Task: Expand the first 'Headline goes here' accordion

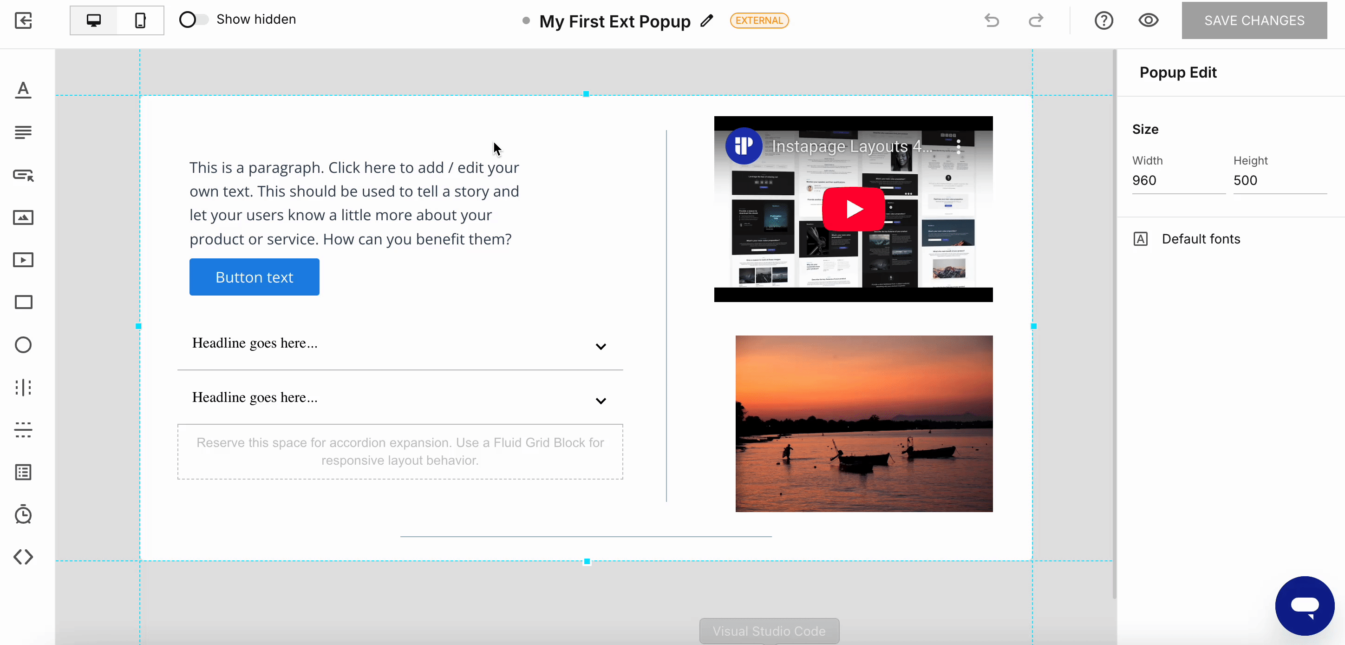Action: tap(601, 346)
